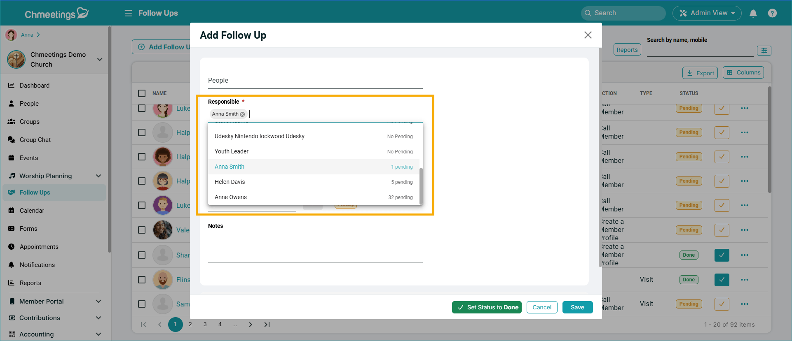
Task: Check the row checkbox for Vale
Action: (x=142, y=230)
